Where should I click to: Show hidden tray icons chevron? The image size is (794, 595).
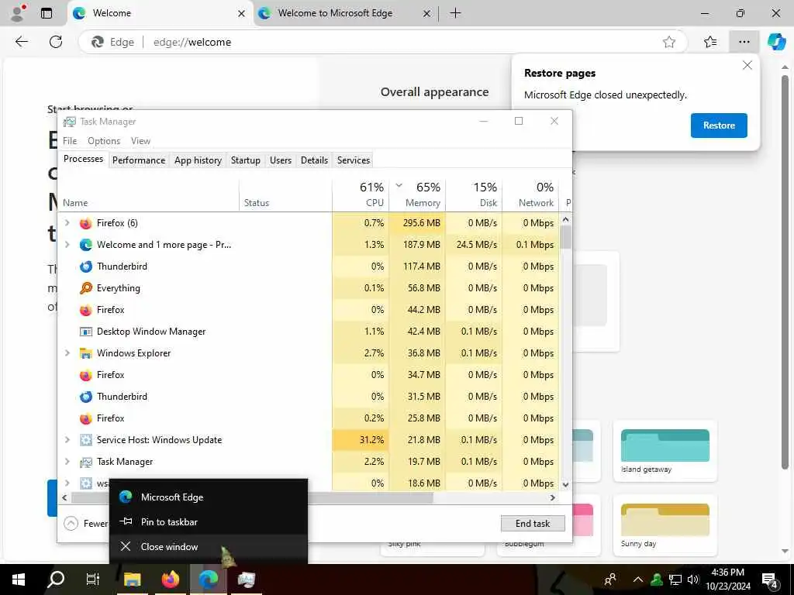(x=638, y=580)
